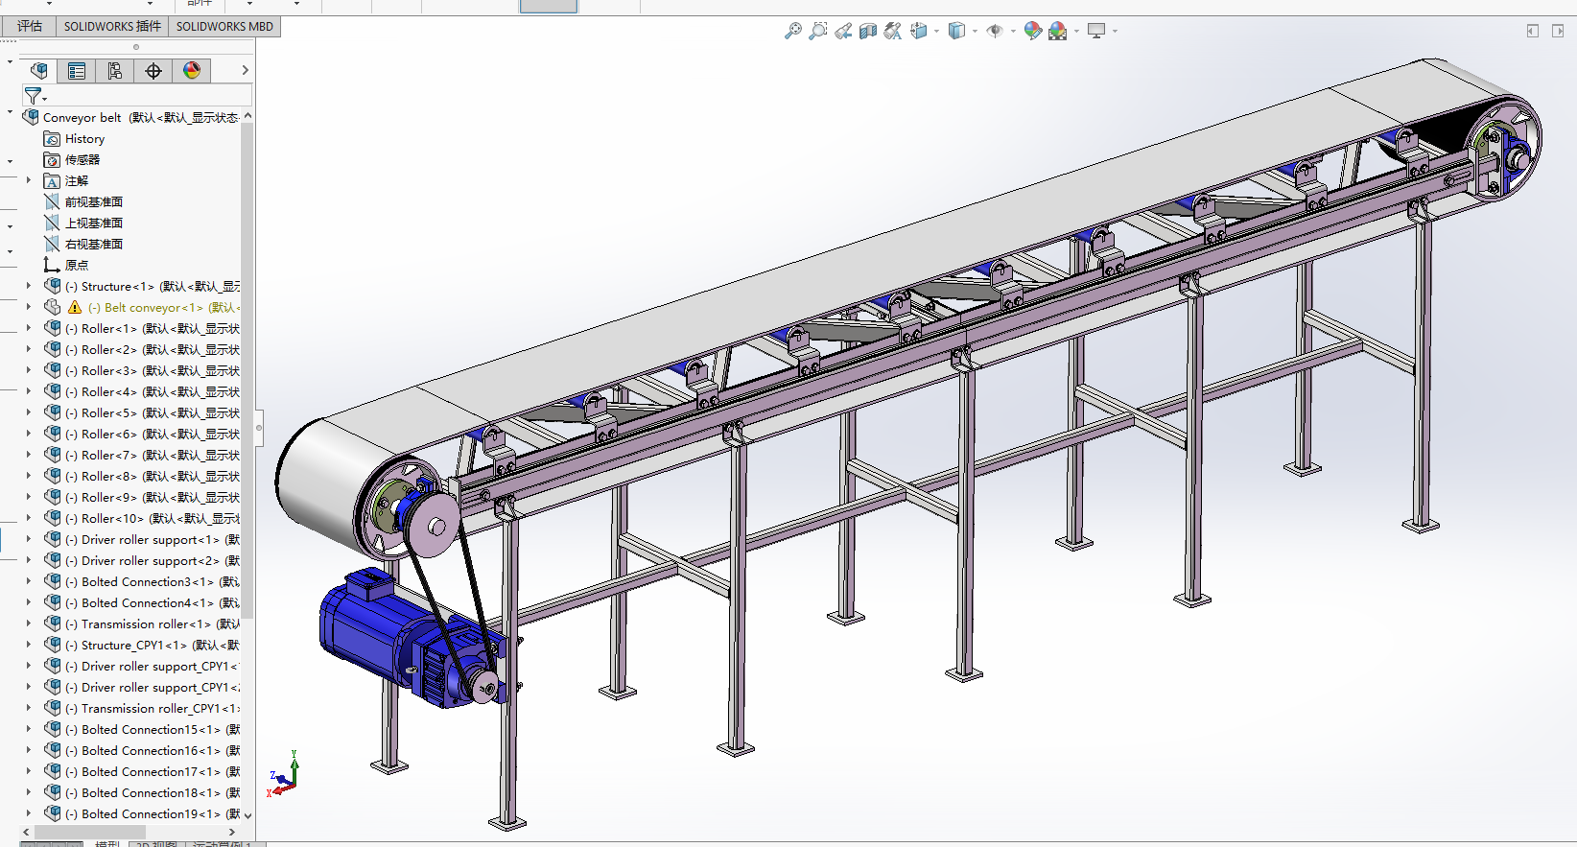Expand the Driver roller support<1> node
Image resolution: width=1577 pixels, height=847 pixels.
tap(28, 539)
